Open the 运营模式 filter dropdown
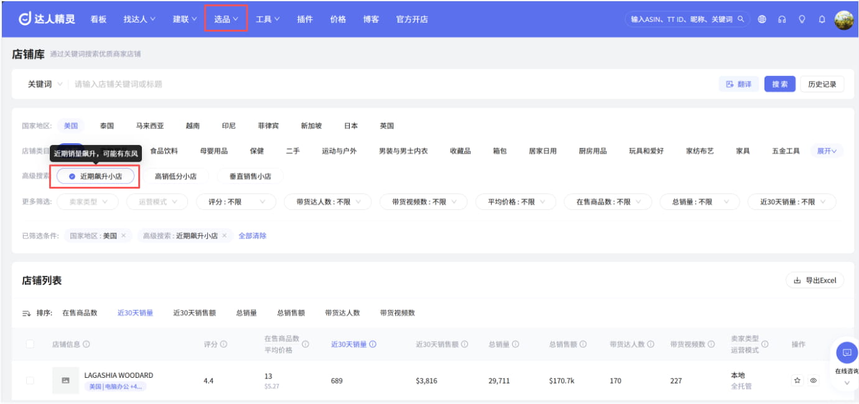 click(157, 202)
